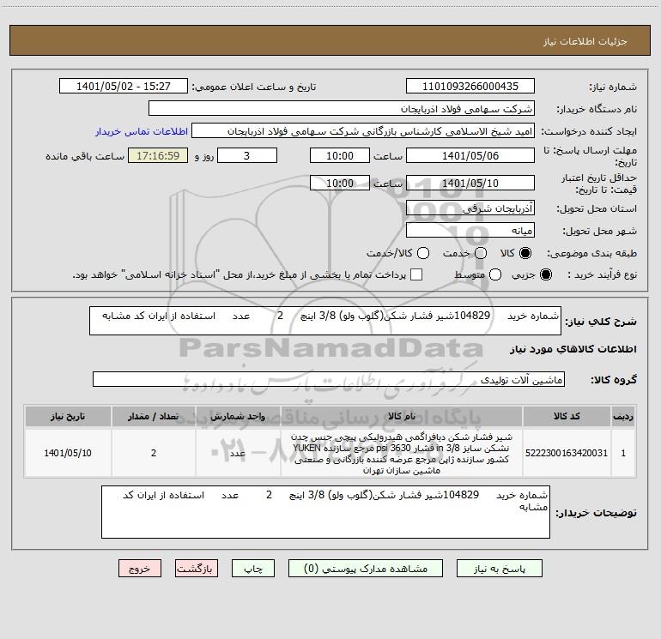Click مشاهده مدارک پیوستی (0) button
The image size is (661, 639).
point(366,569)
